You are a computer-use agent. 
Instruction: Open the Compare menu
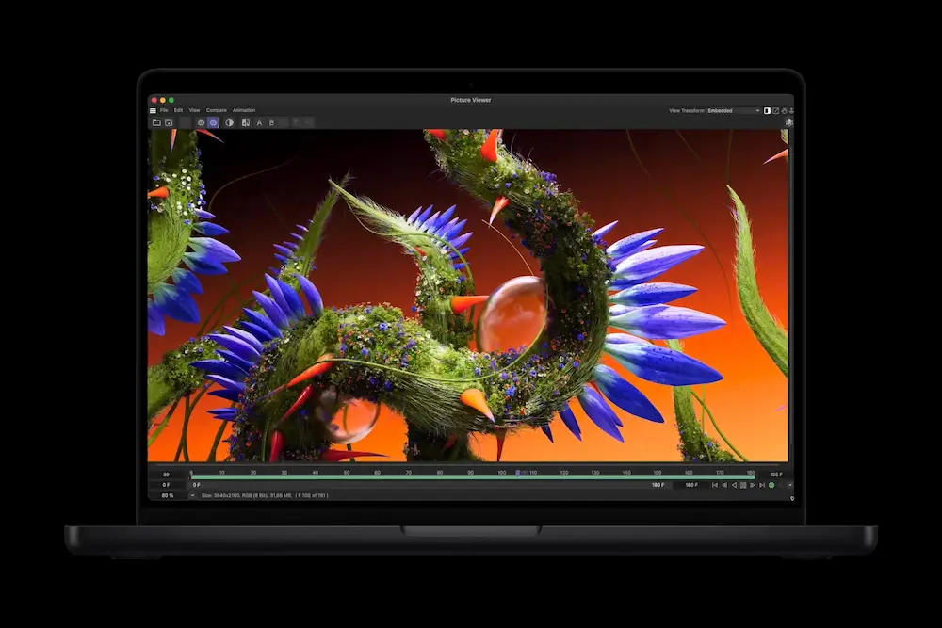click(217, 110)
